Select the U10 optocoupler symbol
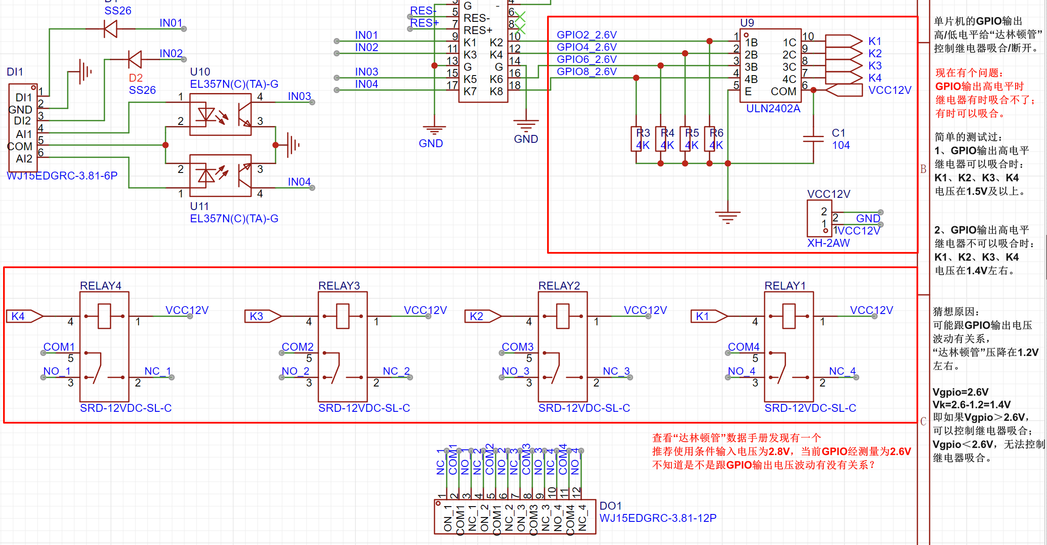This screenshot has height=545, width=1047. point(220,114)
